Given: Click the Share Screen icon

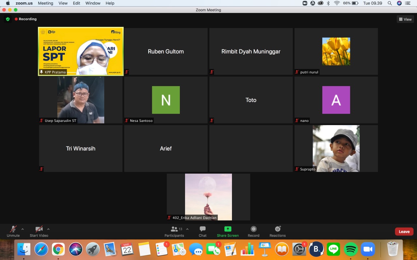Looking at the screenshot, I should coord(228,229).
